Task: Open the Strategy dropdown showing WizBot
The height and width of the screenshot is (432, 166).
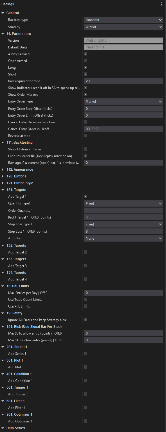Action: click(x=124, y=27)
